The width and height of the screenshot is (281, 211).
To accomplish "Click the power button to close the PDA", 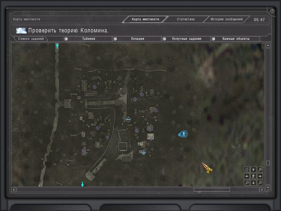I will (x=272, y=11).
